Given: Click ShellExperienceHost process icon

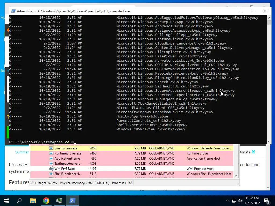Looking at the screenshot, I should coord(51,174).
